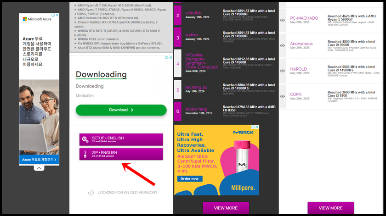This screenshot has width=386, height=216.
Task: Open the 3600 MHz Core i3 8100 entry
Action: pyautogui.click(x=351, y=94)
